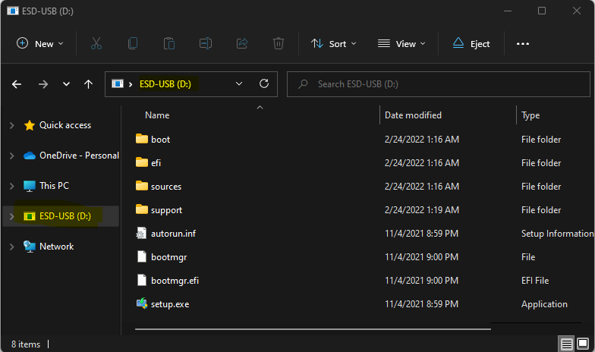This screenshot has width=595, height=352.
Task: Click the bootmgr blank file icon
Action: coord(141,256)
